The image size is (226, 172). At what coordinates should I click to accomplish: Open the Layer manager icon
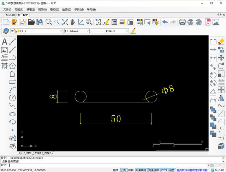tap(6, 31)
